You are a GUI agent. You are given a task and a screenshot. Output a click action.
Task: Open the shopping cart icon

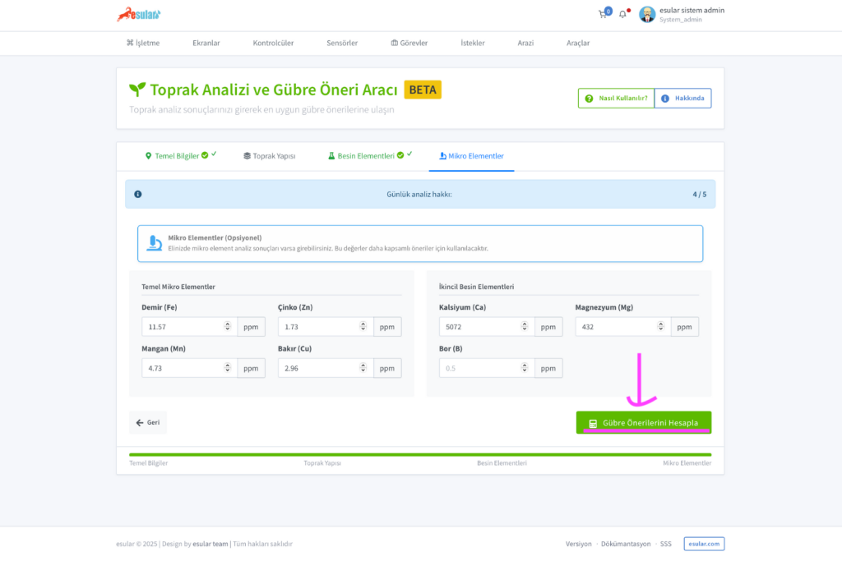click(x=604, y=14)
